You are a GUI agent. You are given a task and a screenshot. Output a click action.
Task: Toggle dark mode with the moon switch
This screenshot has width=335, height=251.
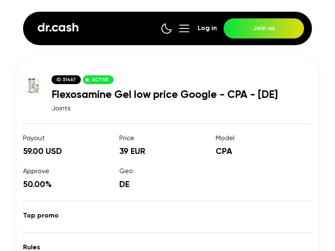(x=167, y=28)
